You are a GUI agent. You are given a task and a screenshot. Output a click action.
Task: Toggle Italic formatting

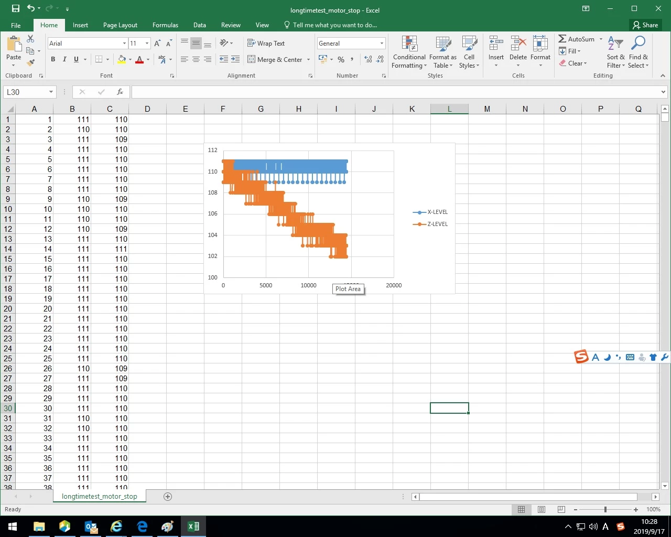[x=64, y=59]
